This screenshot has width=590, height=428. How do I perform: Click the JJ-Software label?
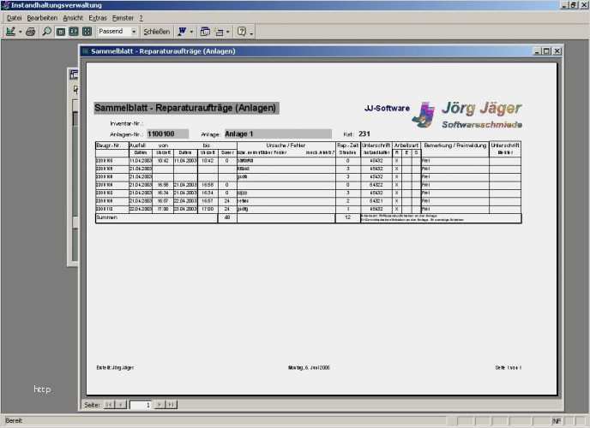click(387, 108)
